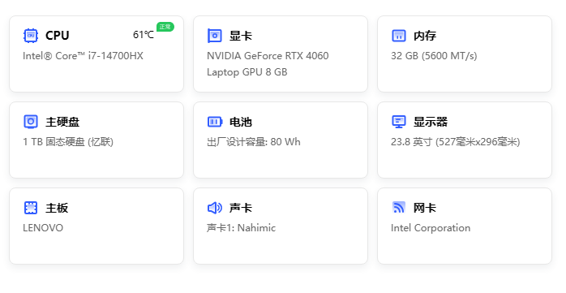566x293 pixels.
Task: Click the 主硬盘 disk icon
Action: click(x=31, y=122)
